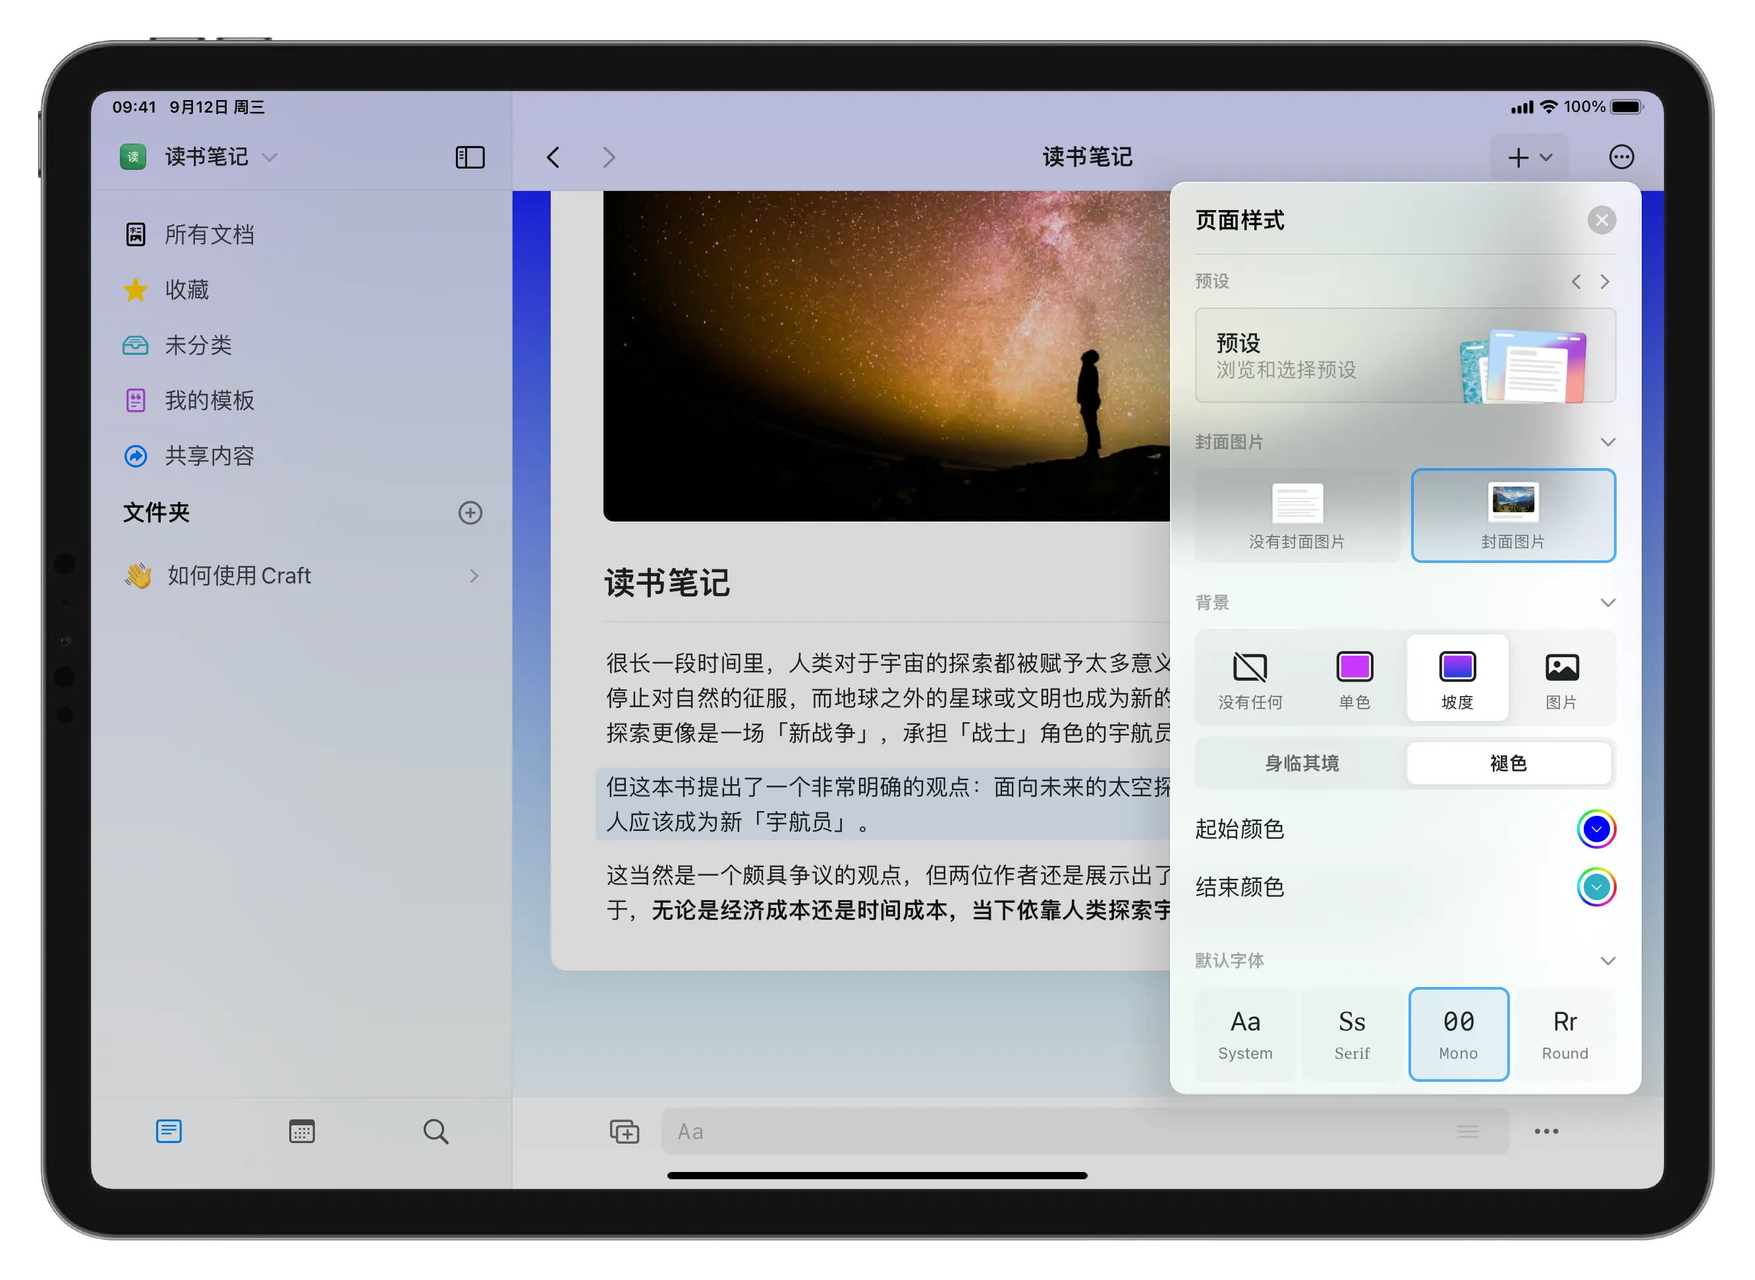The image size is (1755, 1280).
Task: Choose the Round font
Action: click(1565, 1034)
